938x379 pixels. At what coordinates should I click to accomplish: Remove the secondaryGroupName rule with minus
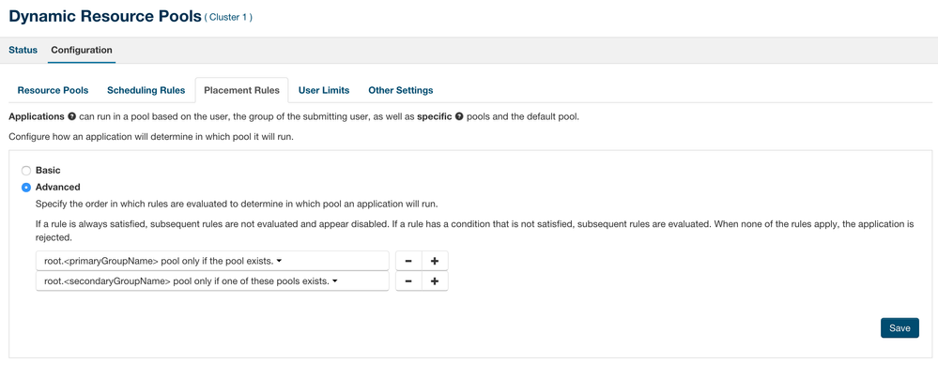click(408, 280)
